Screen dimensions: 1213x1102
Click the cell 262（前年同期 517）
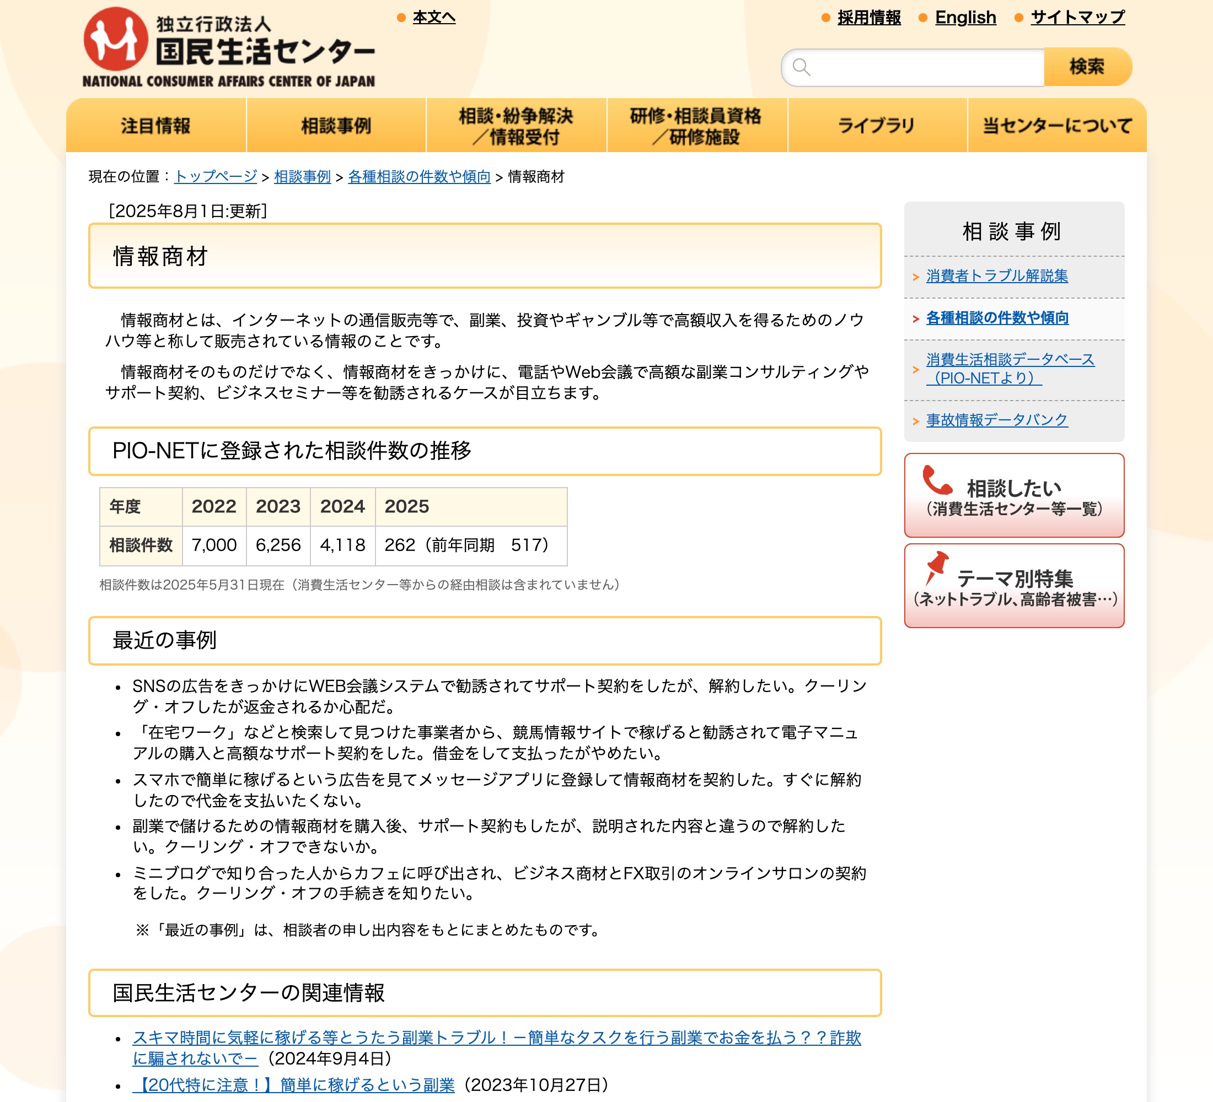[x=471, y=545]
